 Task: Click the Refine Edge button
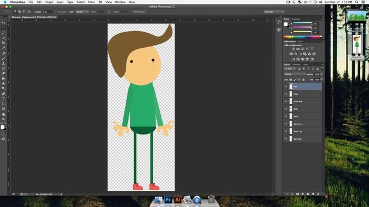[139, 11]
